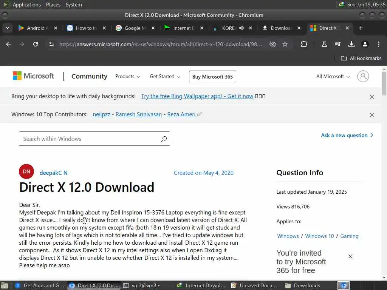Open neilpzz contributor profile
Viewport: 387px width, 290px height.
[101, 114]
